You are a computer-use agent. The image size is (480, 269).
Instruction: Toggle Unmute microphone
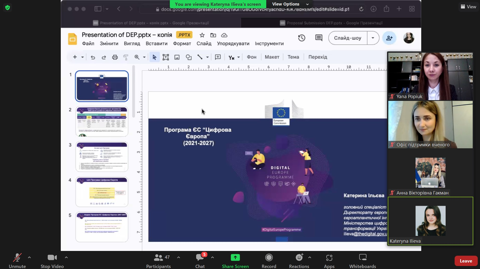(17, 261)
